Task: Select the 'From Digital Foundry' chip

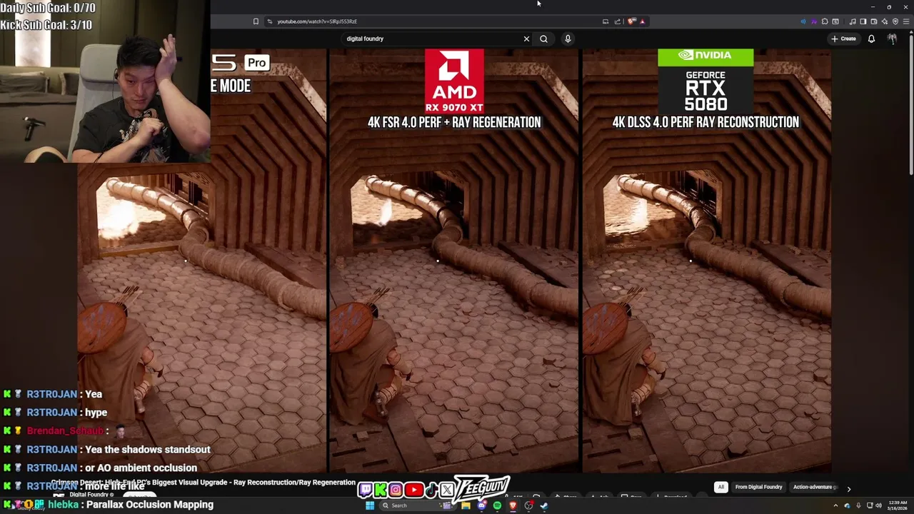Action: pyautogui.click(x=758, y=487)
